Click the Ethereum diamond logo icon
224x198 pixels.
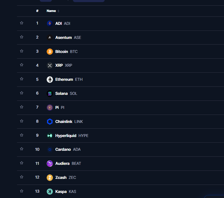coord(50,80)
